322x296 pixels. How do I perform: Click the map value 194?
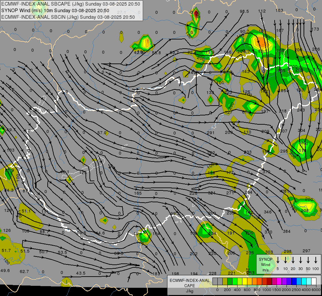click(x=194, y=274)
